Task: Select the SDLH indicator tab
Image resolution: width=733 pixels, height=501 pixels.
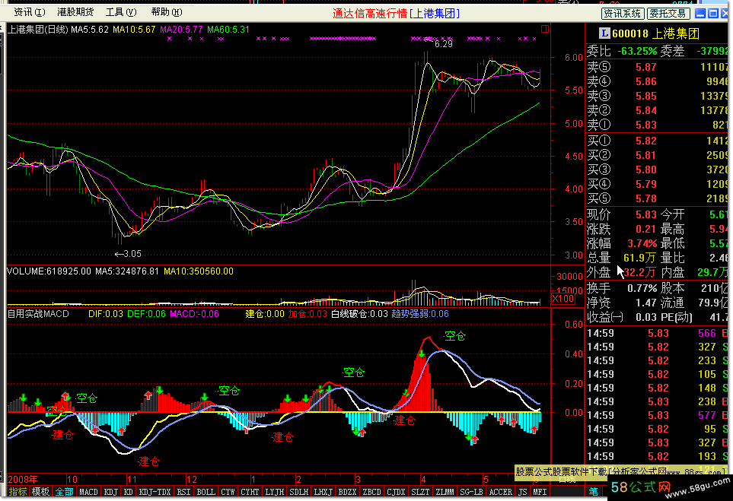Action: tap(298, 492)
